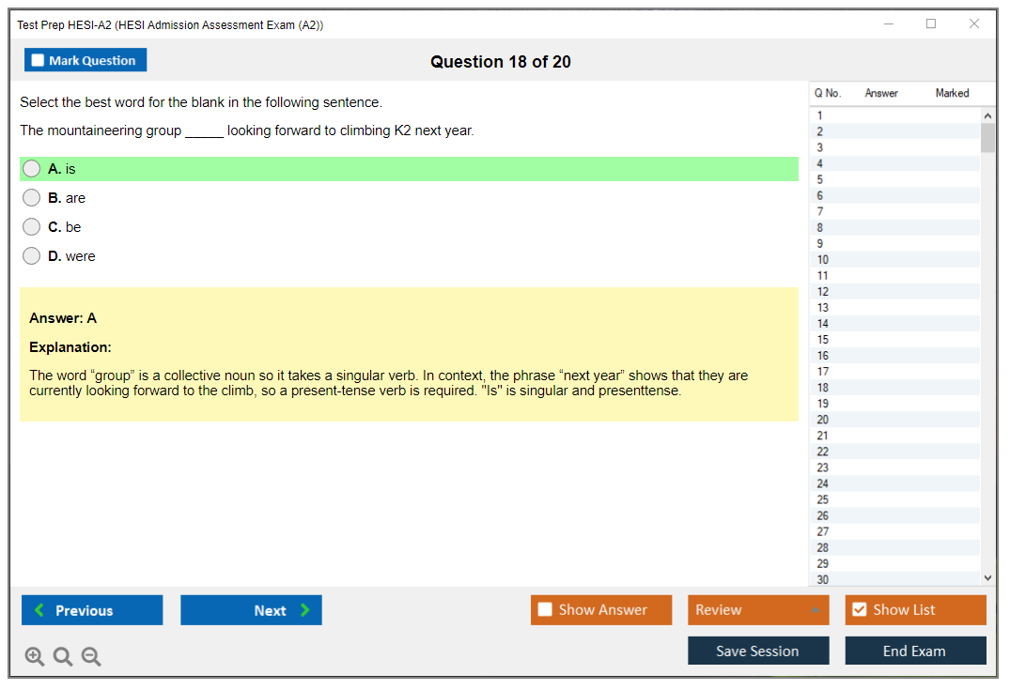This screenshot has width=1010, height=690.
Task: Select radio option D 'were'
Action: click(32, 256)
